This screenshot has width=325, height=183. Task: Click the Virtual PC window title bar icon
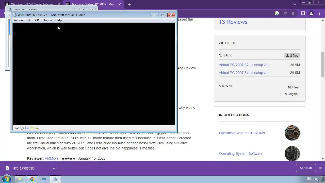coord(15,15)
